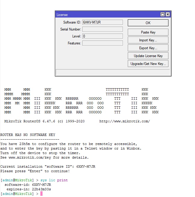Click the License window title bar

(108, 15)
